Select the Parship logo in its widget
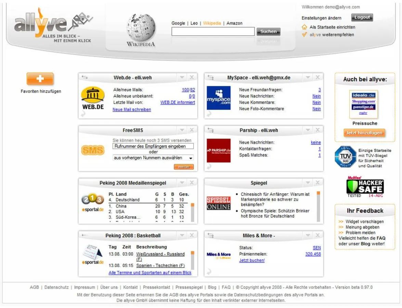Image resolution: width=402 pixels, height=308 pixels. coord(219,150)
